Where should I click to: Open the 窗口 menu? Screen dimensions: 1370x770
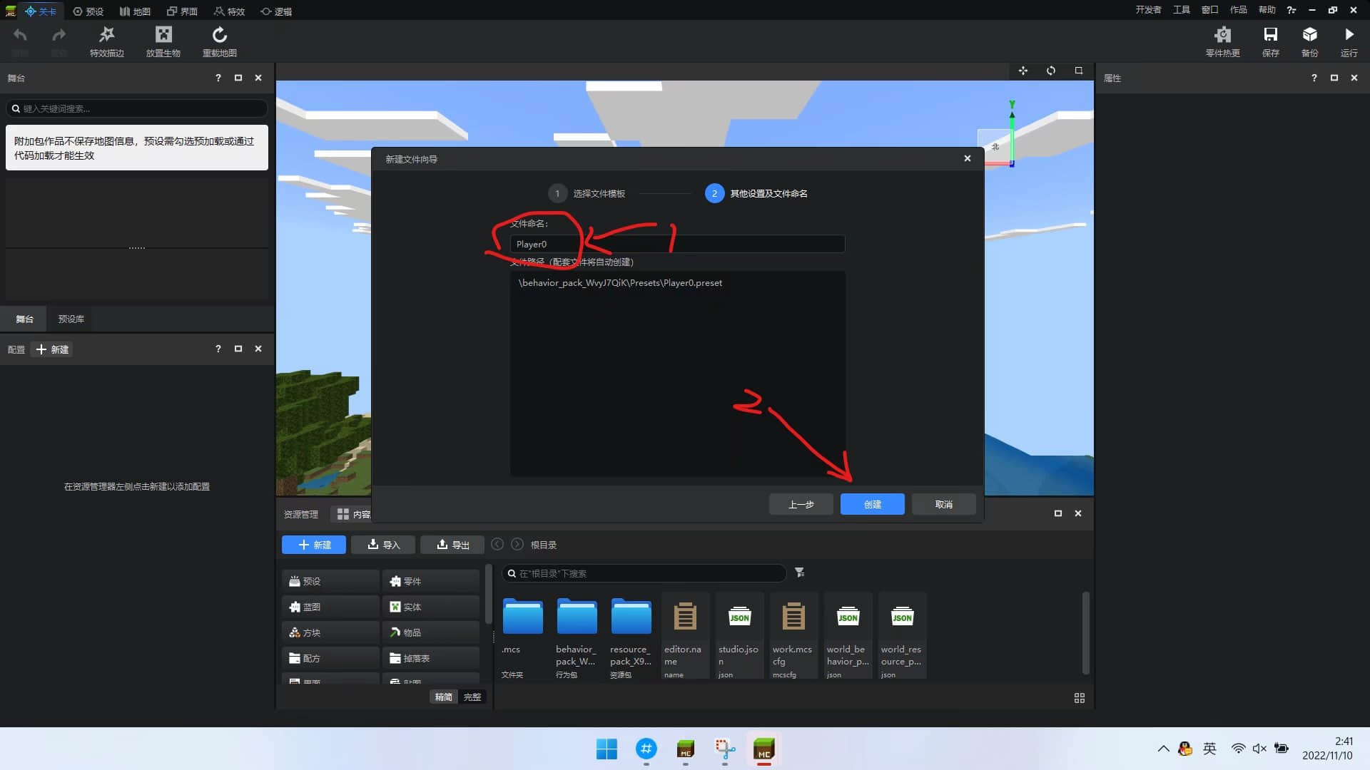pyautogui.click(x=1210, y=10)
